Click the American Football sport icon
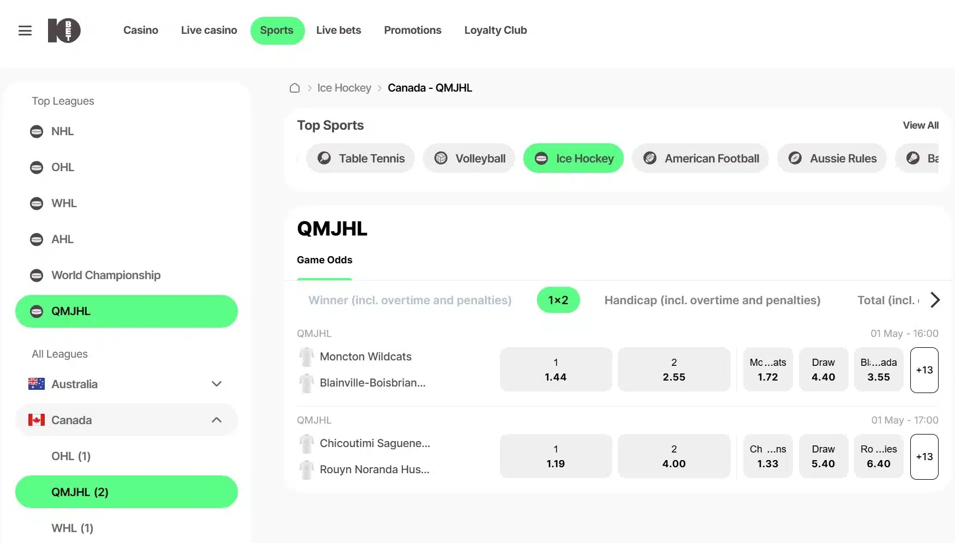The height and width of the screenshot is (543, 955). pyautogui.click(x=650, y=158)
